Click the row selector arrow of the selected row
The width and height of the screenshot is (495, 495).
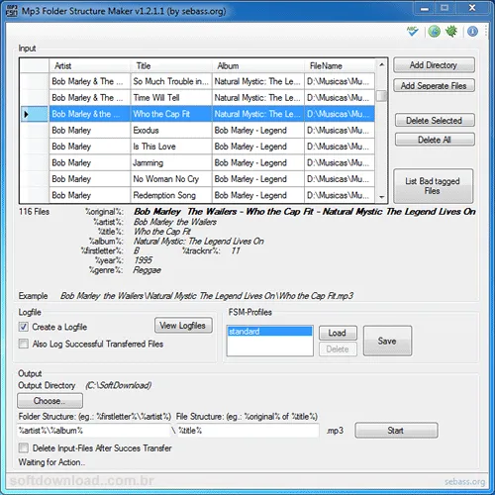click(x=35, y=114)
